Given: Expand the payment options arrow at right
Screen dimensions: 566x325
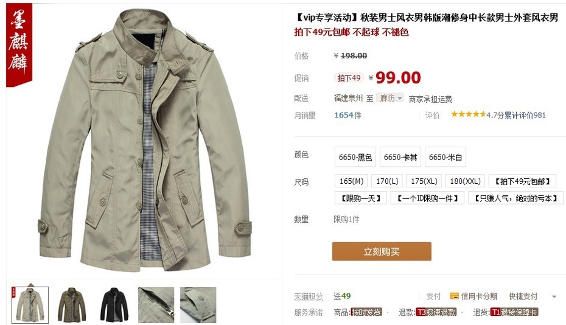Looking at the screenshot, I should click(x=554, y=297).
